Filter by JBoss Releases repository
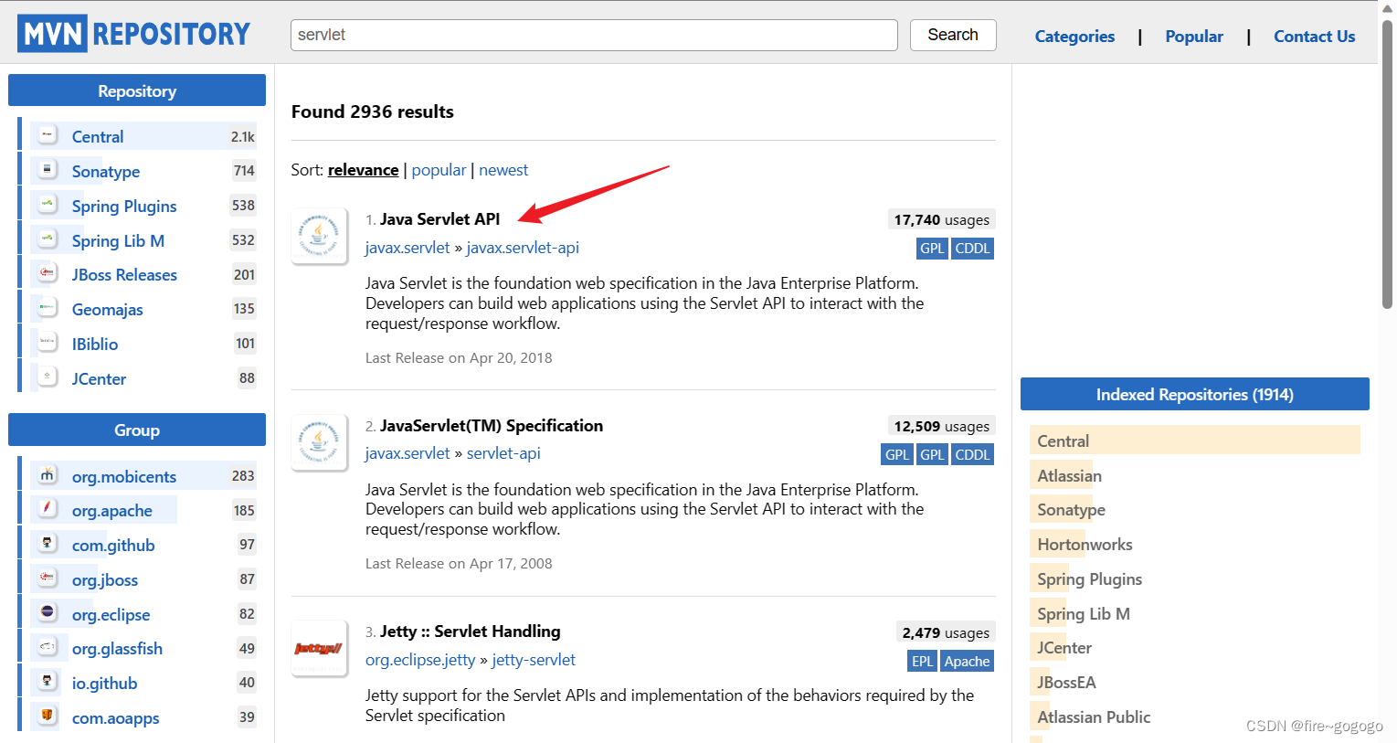 [x=124, y=275]
